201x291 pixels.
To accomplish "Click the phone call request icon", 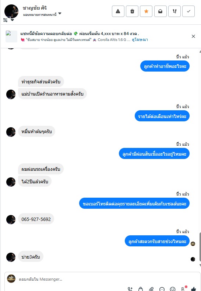I will pos(130,289).
